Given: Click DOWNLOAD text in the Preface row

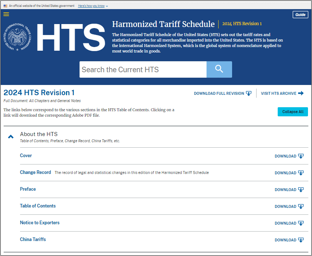Looking at the screenshot, I should 285,190.
